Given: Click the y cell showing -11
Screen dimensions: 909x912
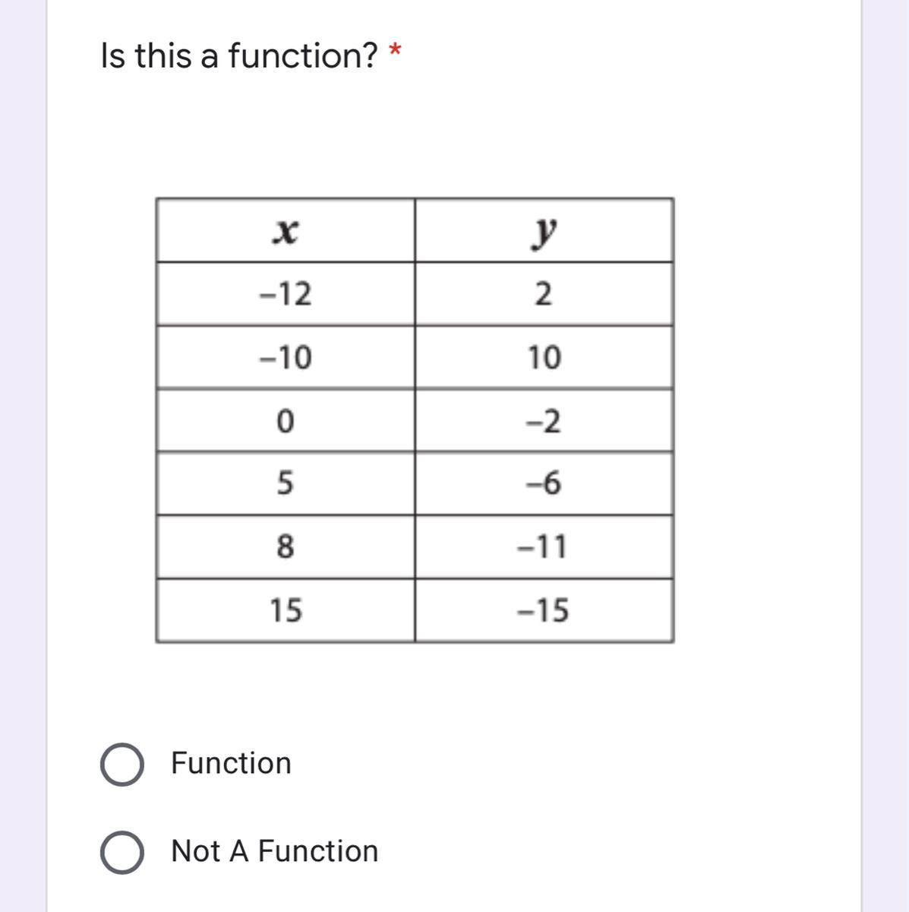Looking at the screenshot, I should (544, 546).
